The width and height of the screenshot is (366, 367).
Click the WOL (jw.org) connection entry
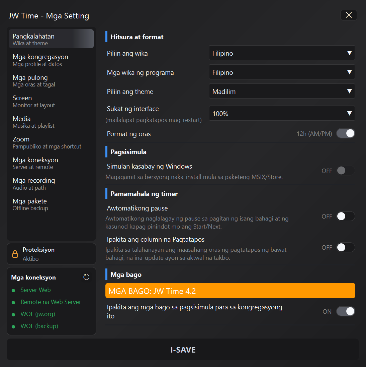[x=38, y=314]
